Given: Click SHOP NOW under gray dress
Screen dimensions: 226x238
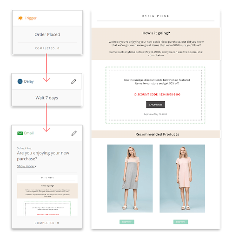Looking at the screenshot, I should [x=127, y=222].
